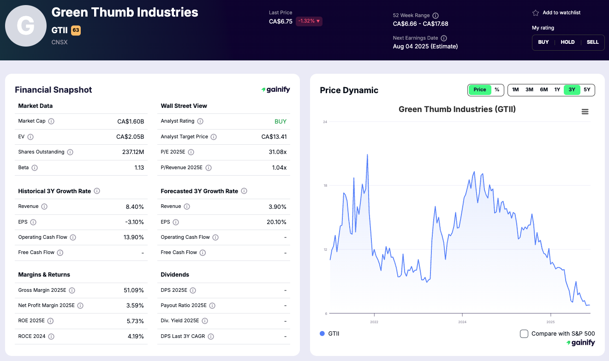Click the Market Cap value CA$1.60B
This screenshot has height=361, width=609.
(x=131, y=122)
